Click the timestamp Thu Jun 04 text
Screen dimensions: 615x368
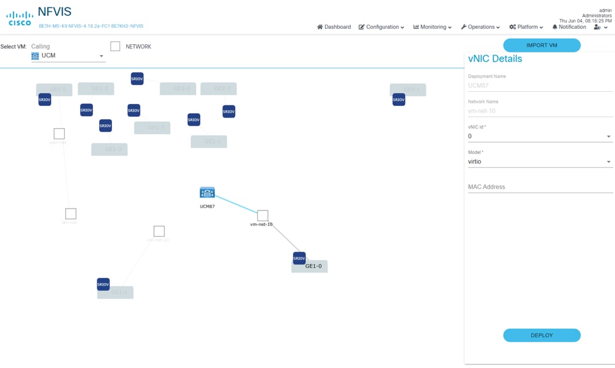585,21
